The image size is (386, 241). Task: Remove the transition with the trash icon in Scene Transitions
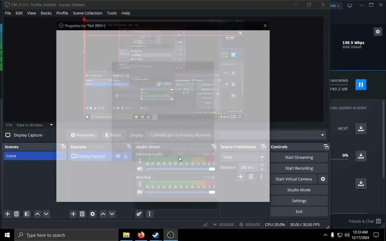251,177
